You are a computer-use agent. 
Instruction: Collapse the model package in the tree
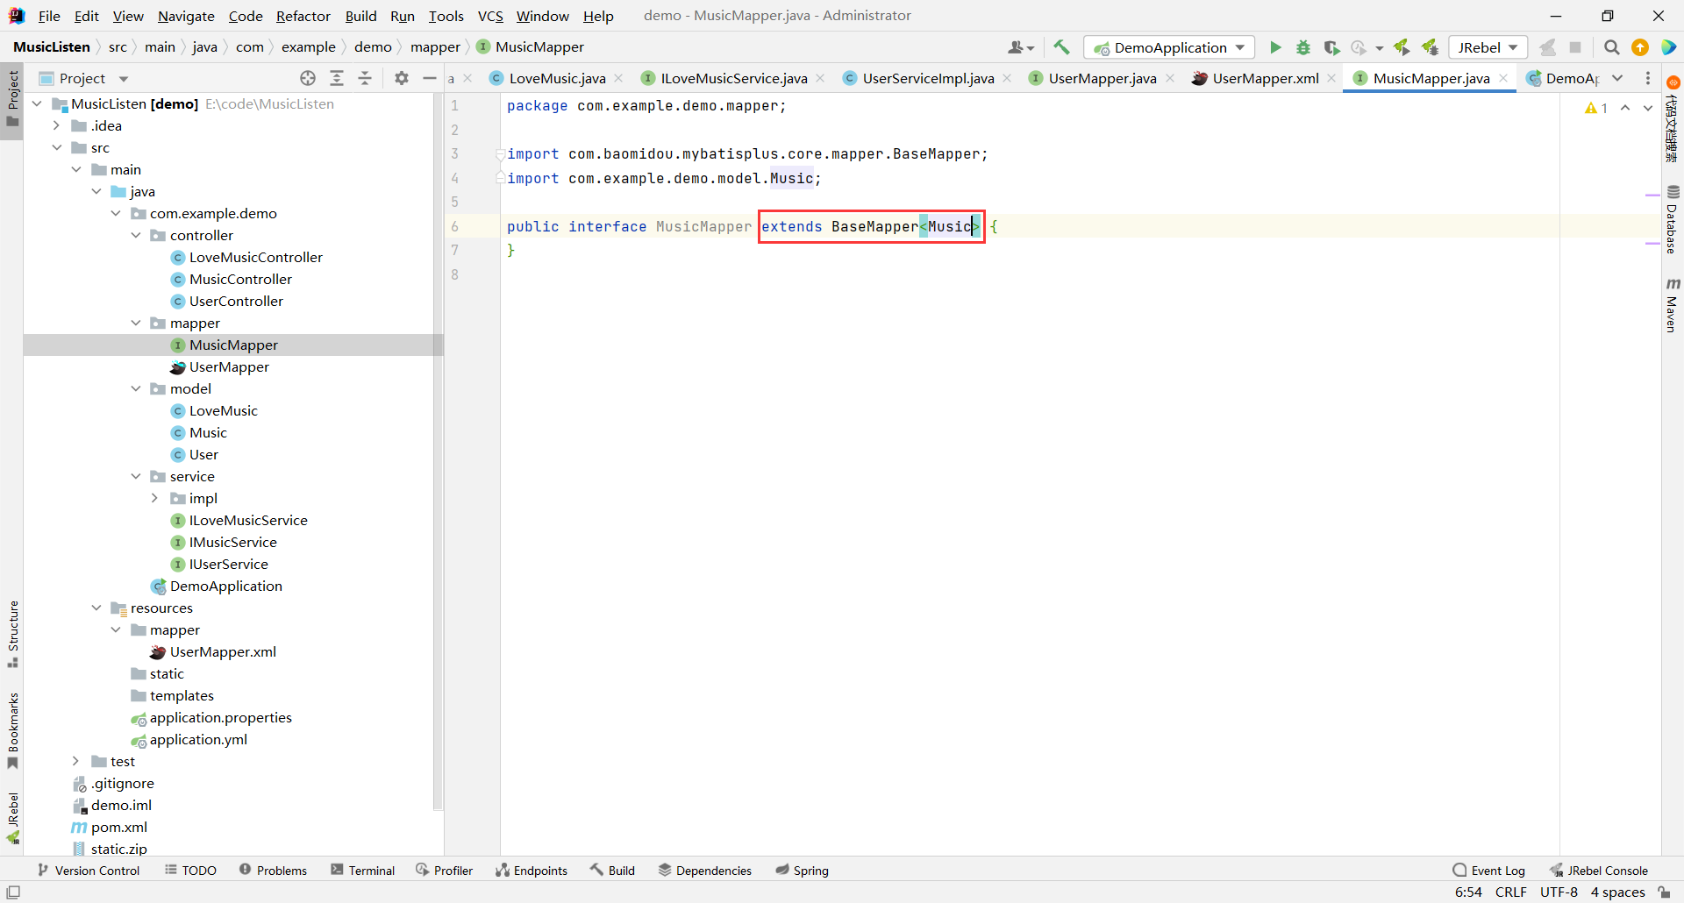136,388
